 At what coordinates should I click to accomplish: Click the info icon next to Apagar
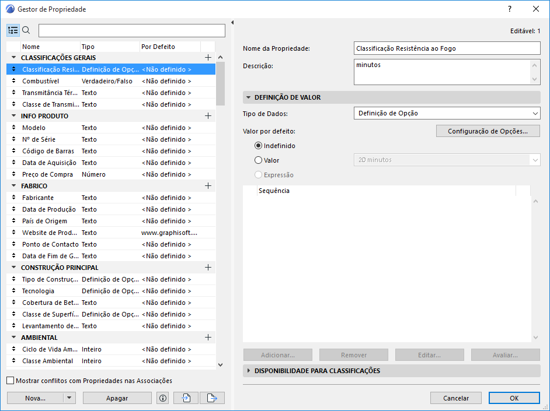pos(163,398)
